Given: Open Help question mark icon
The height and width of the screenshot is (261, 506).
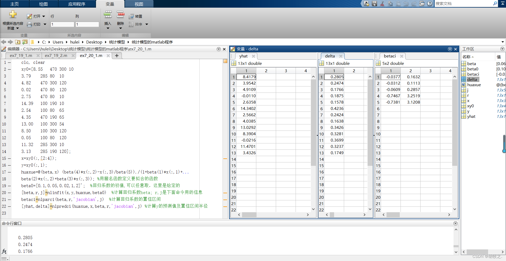Looking at the screenshot, I should click(430, 3).
